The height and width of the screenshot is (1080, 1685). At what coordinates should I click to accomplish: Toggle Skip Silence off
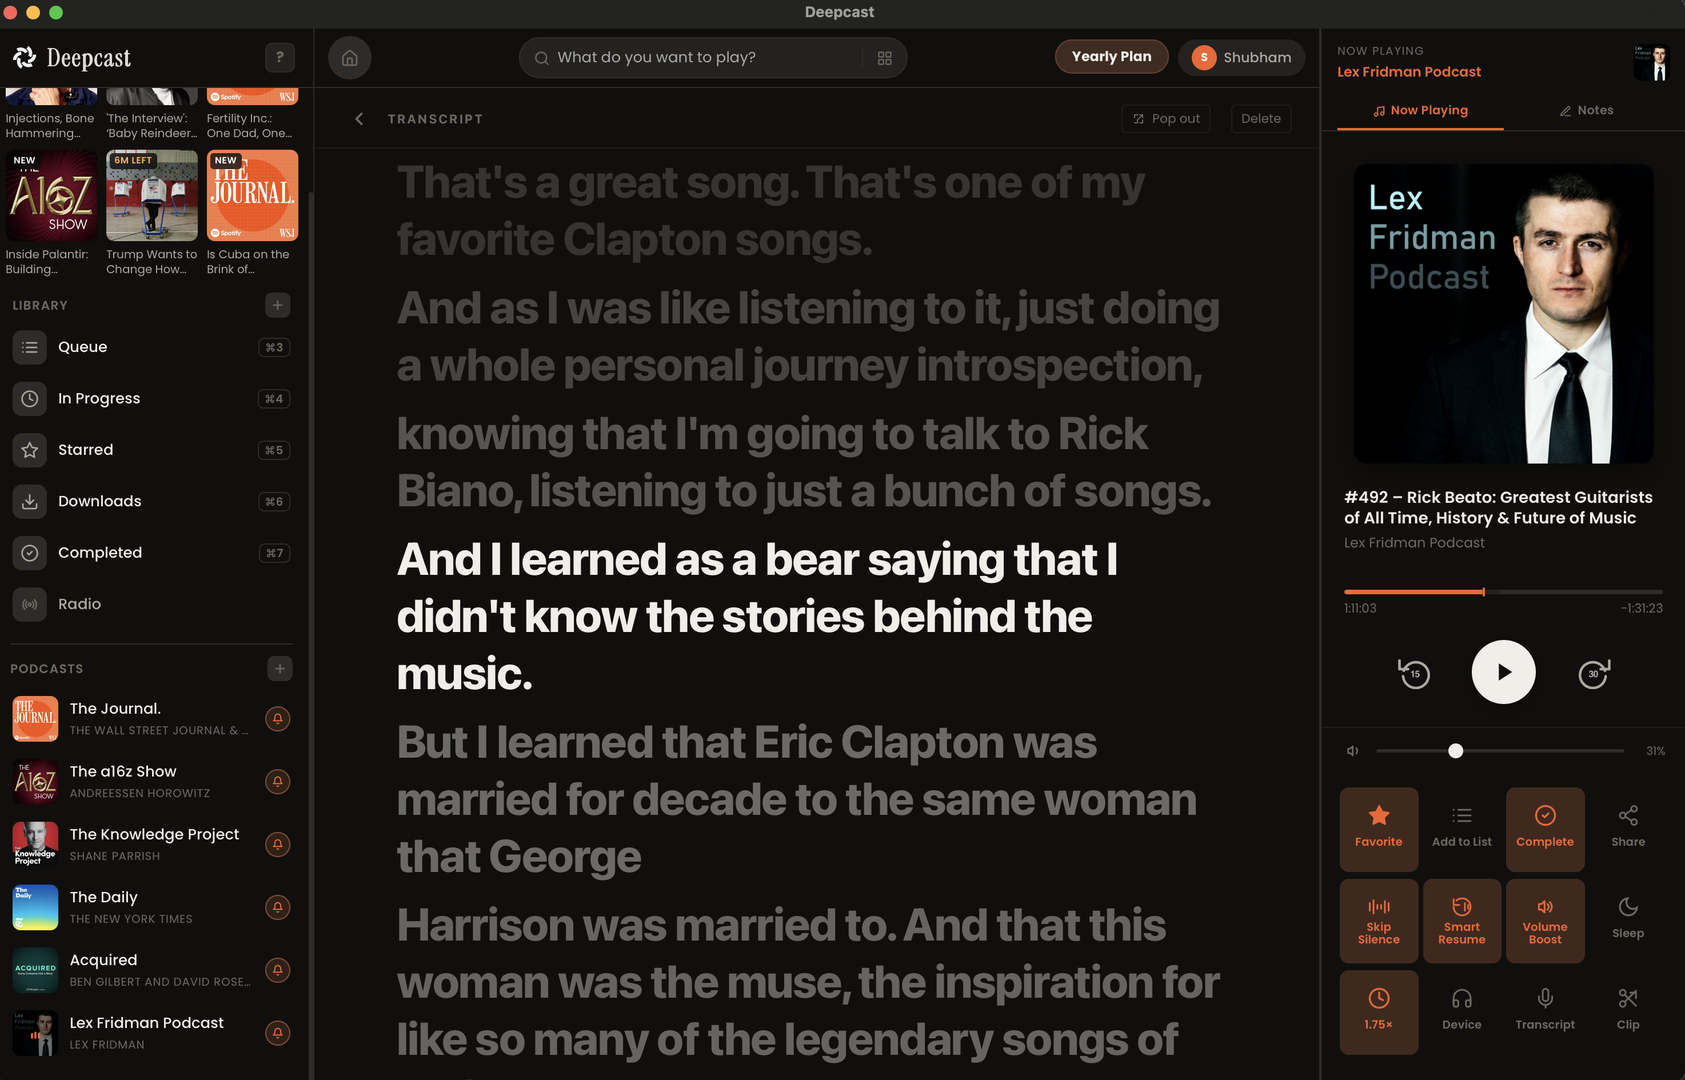1377,920
